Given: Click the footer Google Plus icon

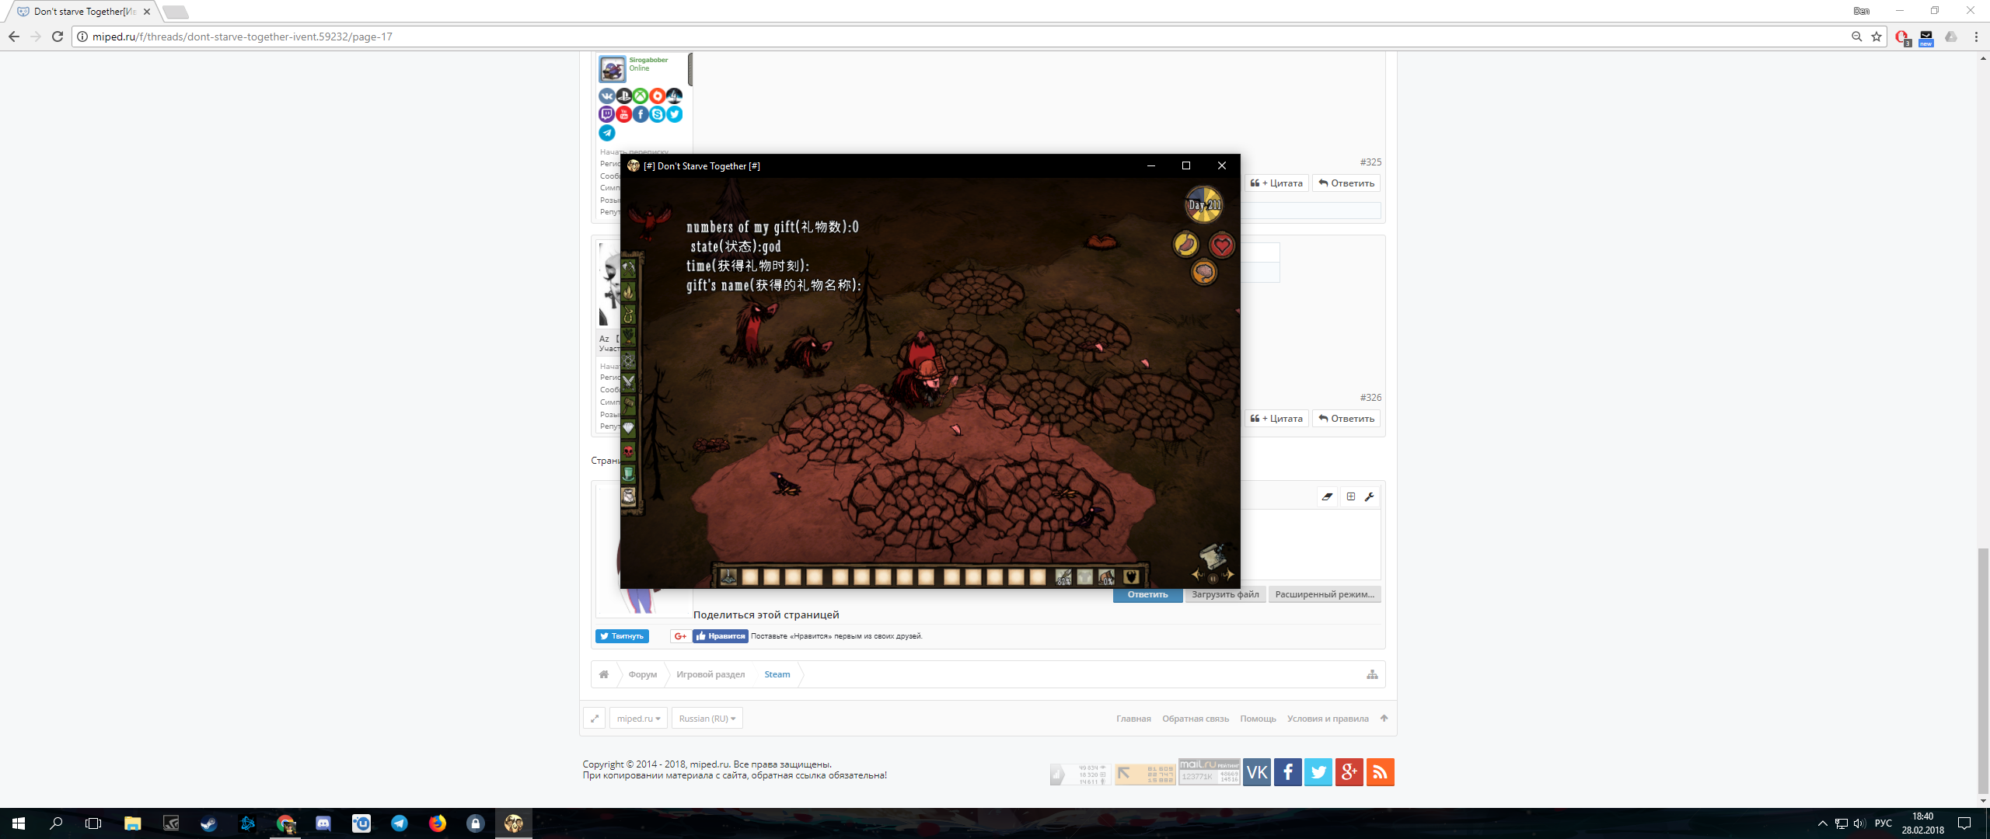Looking at the screenshot, I should point(1349,772).
